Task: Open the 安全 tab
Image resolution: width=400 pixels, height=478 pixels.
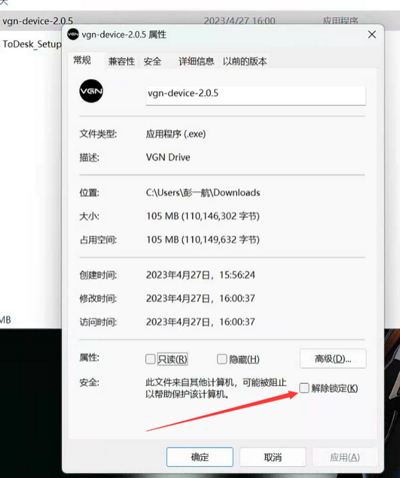Action: coord(153,62)
